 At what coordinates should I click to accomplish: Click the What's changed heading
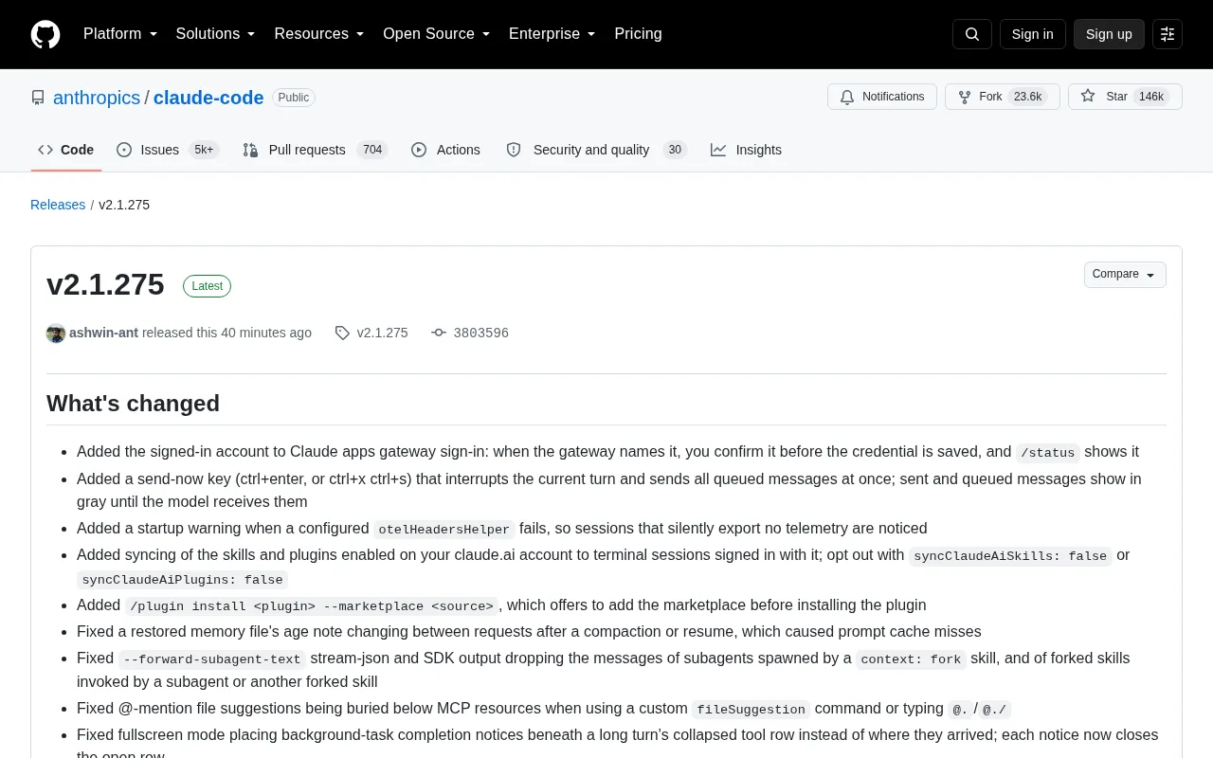click(x=133, y=404)
